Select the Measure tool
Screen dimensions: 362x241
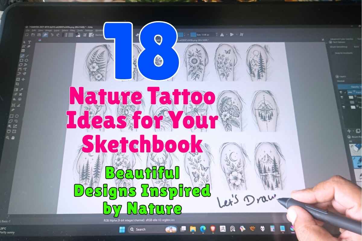(x=19, y=105)
